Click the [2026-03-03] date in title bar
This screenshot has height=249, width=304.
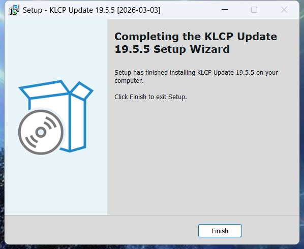pos(139,10)
